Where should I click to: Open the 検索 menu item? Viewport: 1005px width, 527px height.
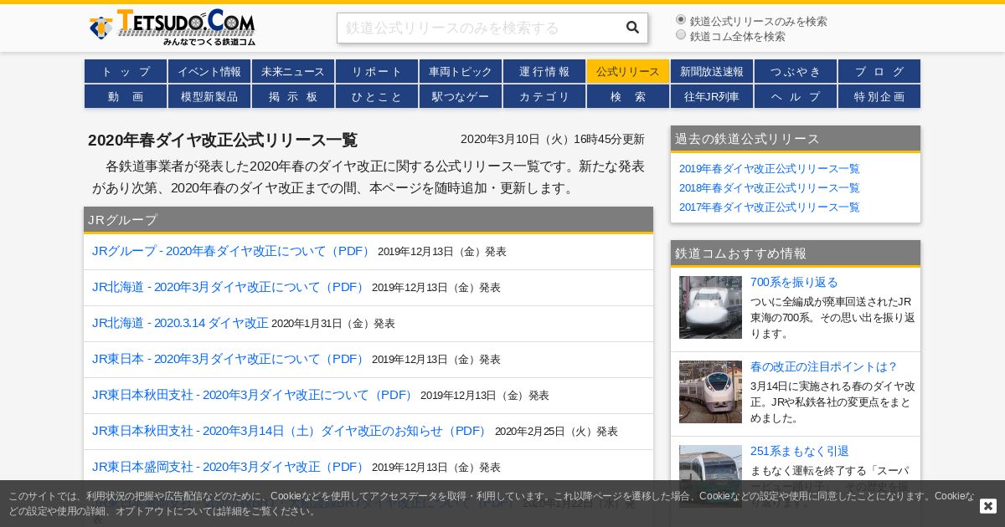[628, 96]
